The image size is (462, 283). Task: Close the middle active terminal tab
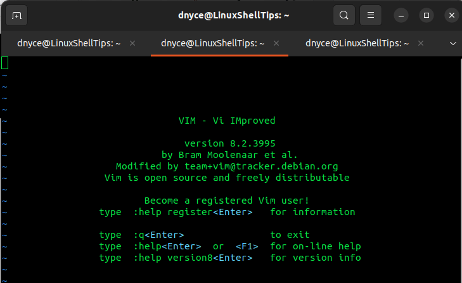pos(276,43)
